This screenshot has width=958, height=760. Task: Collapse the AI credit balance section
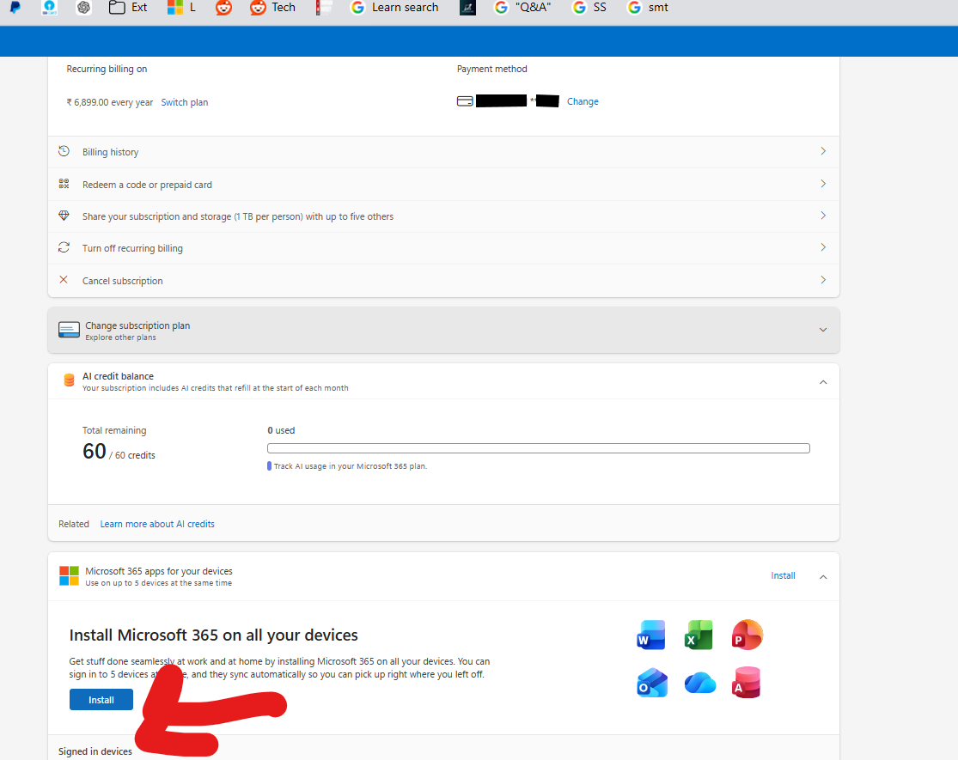(823, 382)
